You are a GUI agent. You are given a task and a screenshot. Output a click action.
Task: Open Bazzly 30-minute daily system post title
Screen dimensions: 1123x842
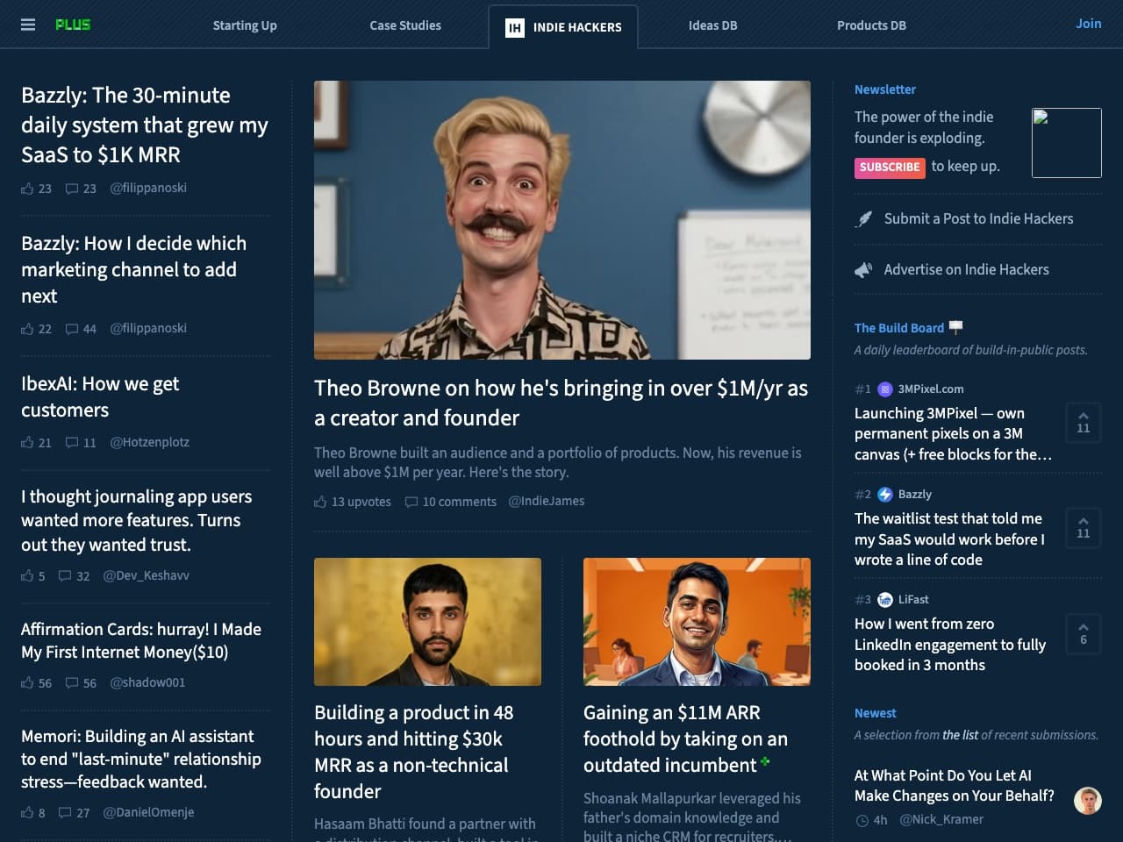pos(145,125)
